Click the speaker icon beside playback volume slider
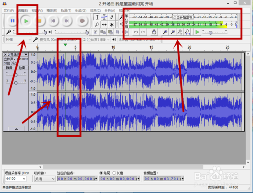The height and width of the screenshot is (193, 253). pos(50,32)
